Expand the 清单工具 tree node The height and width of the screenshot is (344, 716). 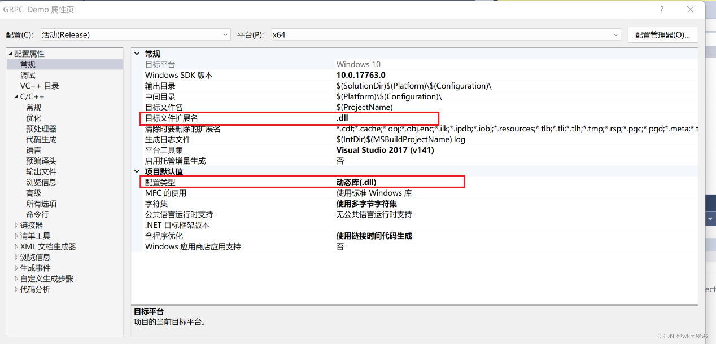tap(17, 235)
